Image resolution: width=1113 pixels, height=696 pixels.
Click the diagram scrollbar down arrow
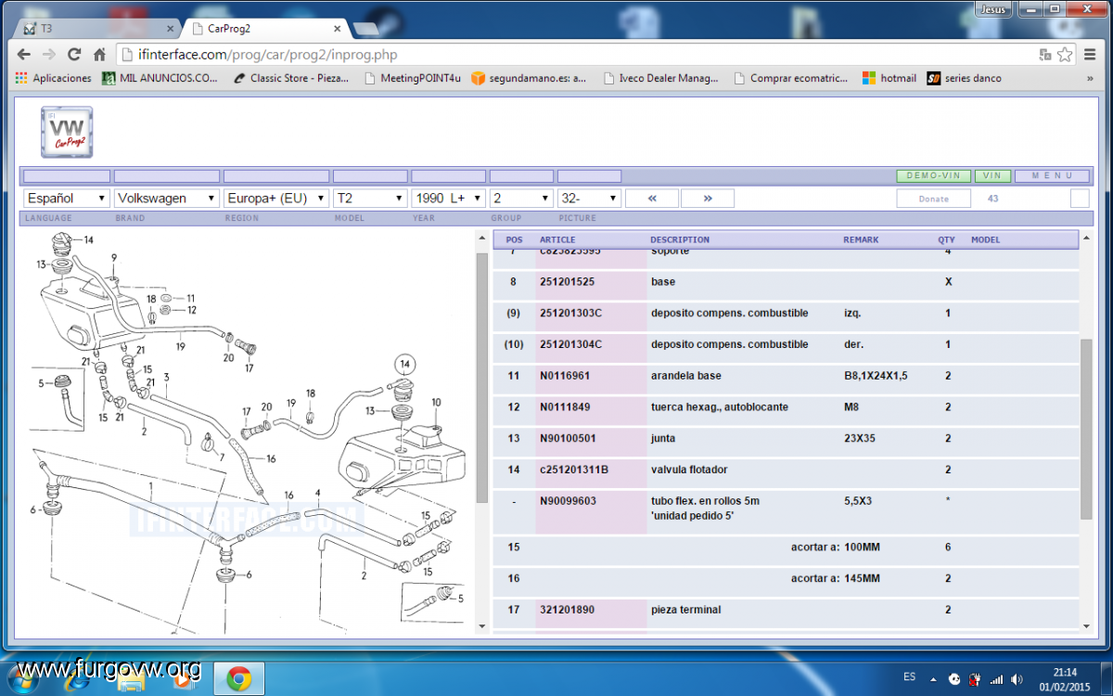[x=481, y=626]
